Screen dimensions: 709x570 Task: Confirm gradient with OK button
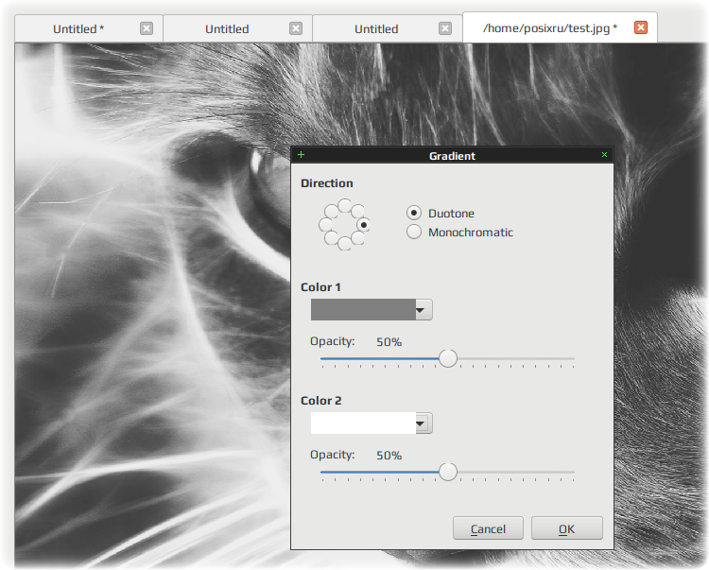(x=566, y=528)
